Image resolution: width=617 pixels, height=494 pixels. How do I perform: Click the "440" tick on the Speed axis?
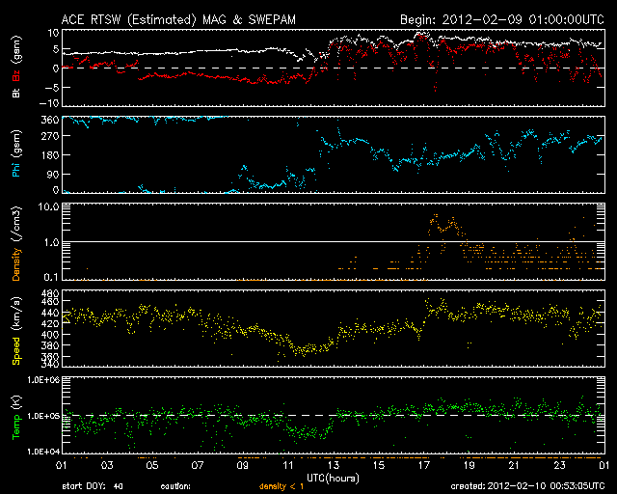click(50, 314)
